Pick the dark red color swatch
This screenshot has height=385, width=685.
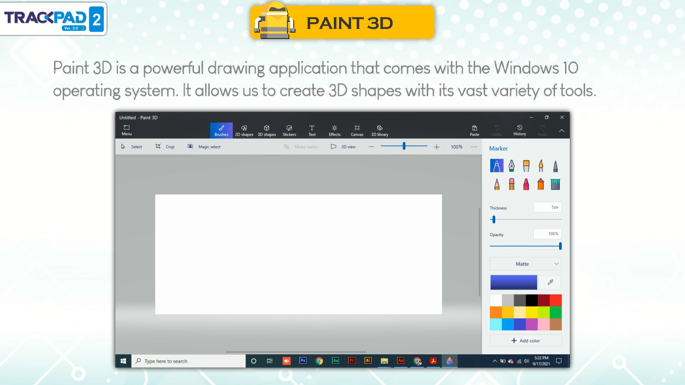[x=544, y=300]
